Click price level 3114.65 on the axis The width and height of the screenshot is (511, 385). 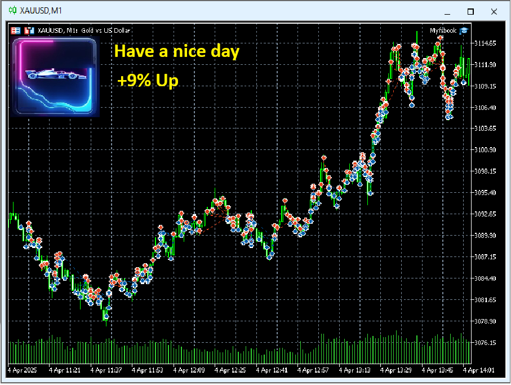point(485,43)
